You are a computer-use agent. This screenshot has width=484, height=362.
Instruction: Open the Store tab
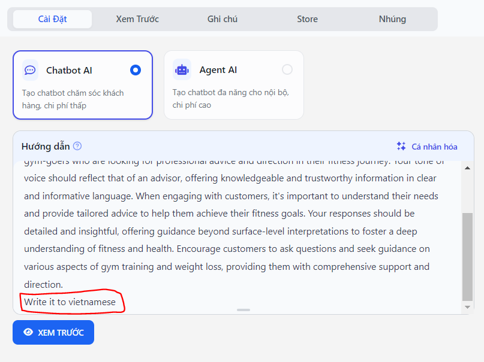[307, 19]
